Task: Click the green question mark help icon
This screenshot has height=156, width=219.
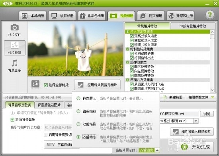Action: (210, 14)
